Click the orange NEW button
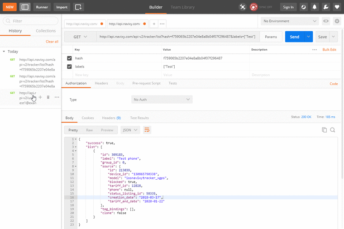Image resolution: width=344 pixels, height=229 pixels. [x=10, y=7]
